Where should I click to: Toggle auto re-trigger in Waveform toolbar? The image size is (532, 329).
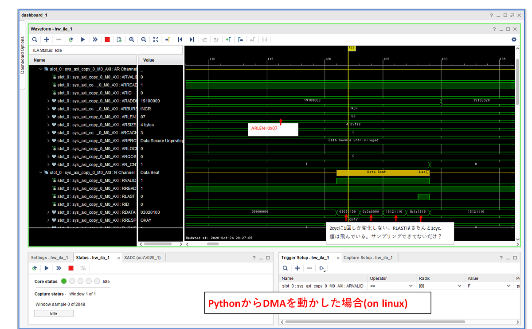(70, 39)
